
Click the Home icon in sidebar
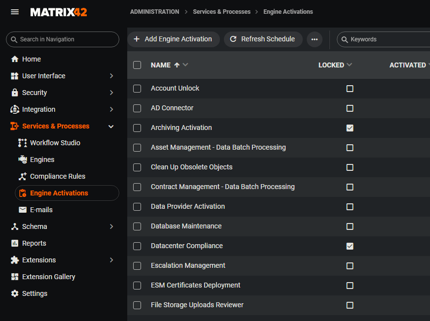click(15, 59)
